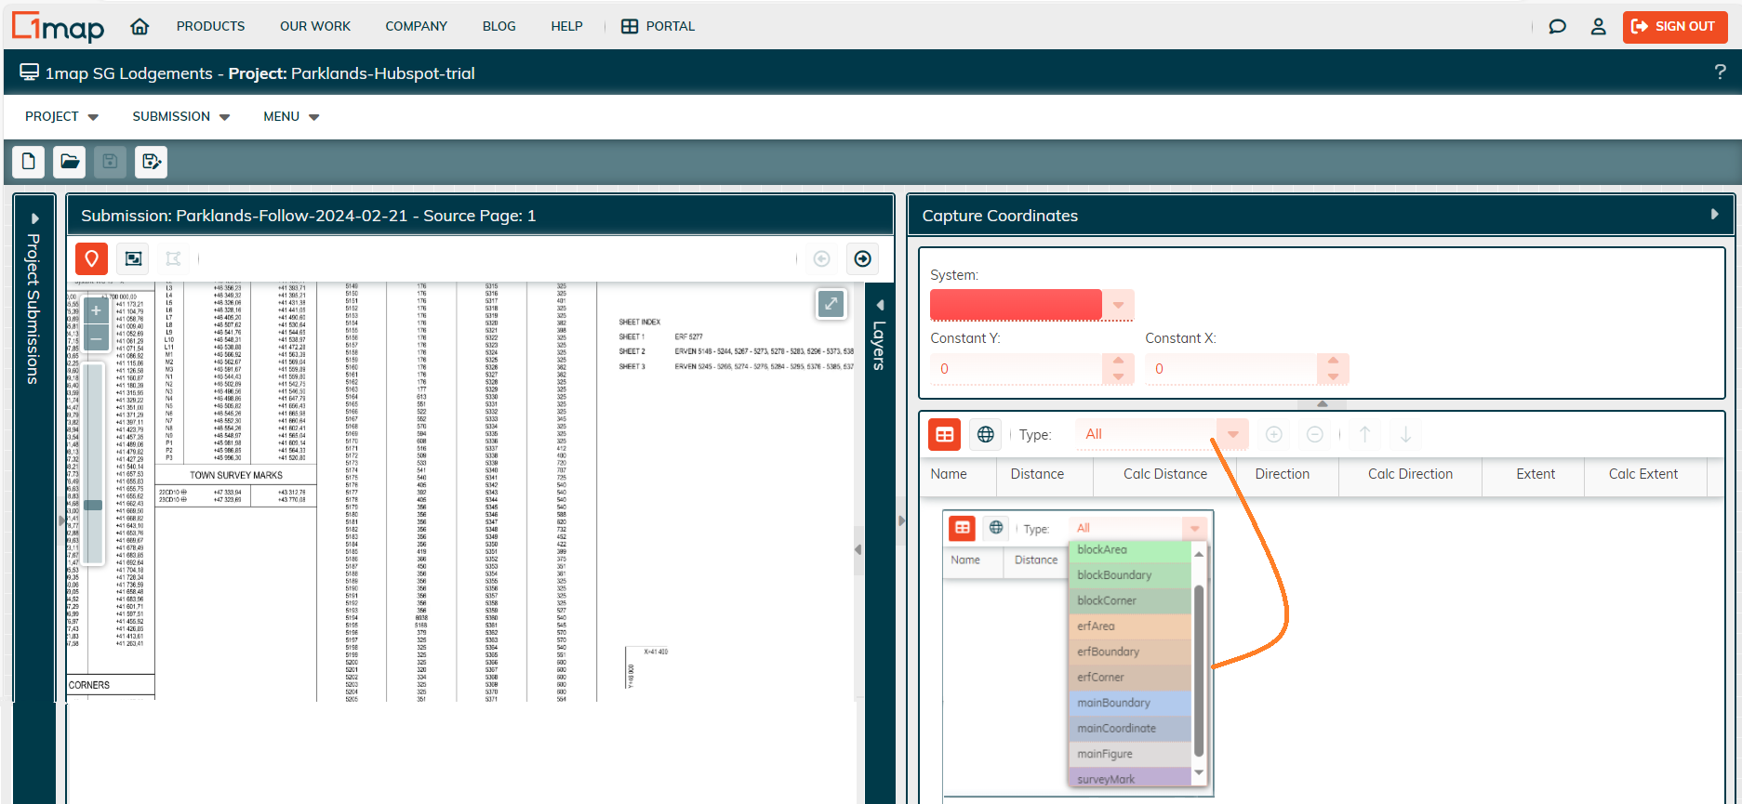Open the HELP link
The image size is (1742, 804).
pyautogui.click(x=566, y=26)
